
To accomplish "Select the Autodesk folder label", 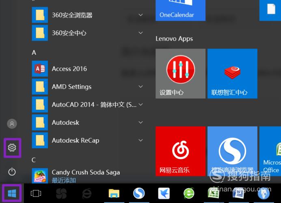I will point(65,122).
